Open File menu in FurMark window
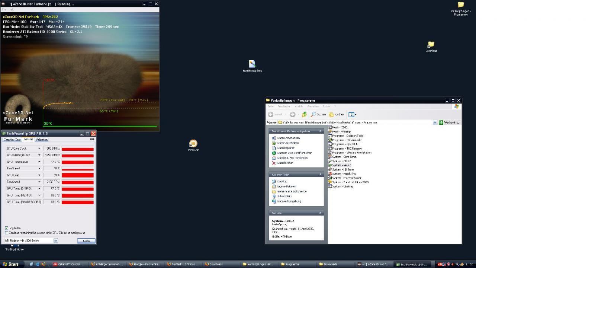The image size is (595, 335). (x=4, y=10)
